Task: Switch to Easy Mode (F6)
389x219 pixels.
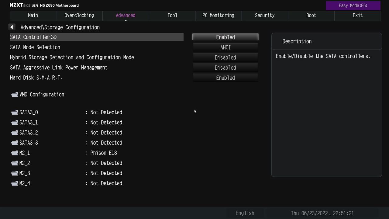Action: pyautogui.click(x=353, y=5)
